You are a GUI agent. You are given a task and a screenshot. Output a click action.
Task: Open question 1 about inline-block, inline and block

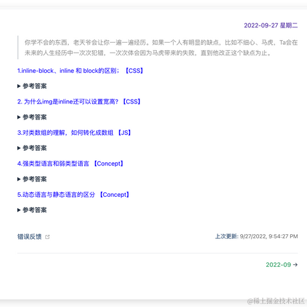click(x=80, y=71)
